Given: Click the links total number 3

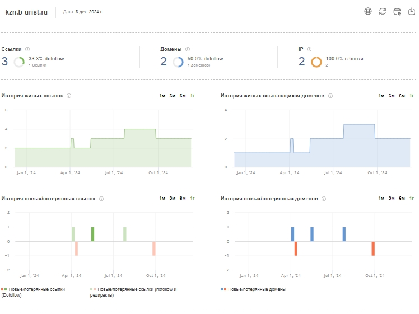Looking at the screenshot, I should click(5, 62).
